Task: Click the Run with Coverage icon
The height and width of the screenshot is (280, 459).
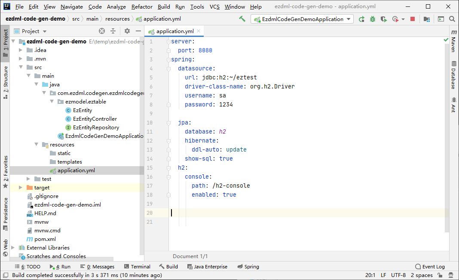Action: 383,19
